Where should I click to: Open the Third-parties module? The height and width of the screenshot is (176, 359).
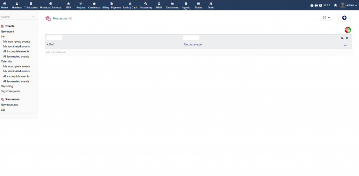31,6
